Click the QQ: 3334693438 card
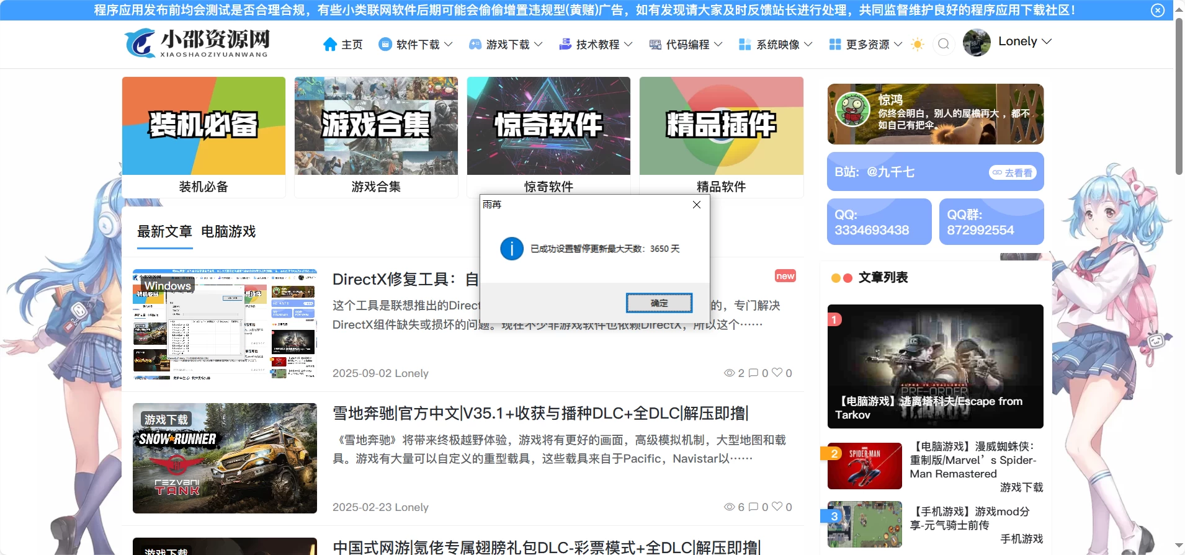The image size is (1185, 555). click(879, 222)
